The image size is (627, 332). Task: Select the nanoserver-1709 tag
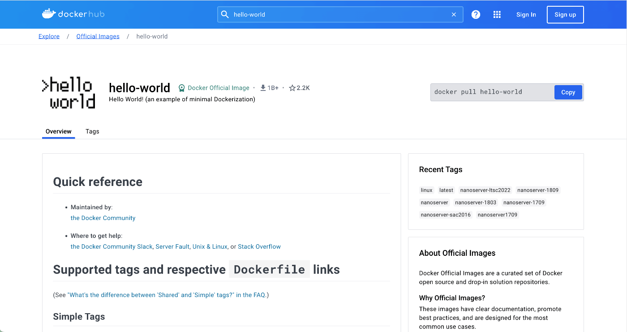point(524,203)
